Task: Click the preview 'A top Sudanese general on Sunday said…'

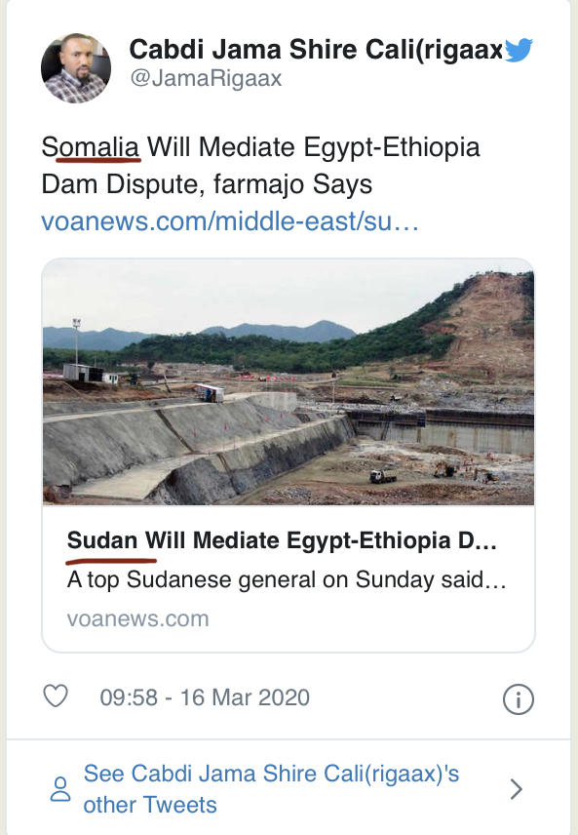Action: click(287, 579)
